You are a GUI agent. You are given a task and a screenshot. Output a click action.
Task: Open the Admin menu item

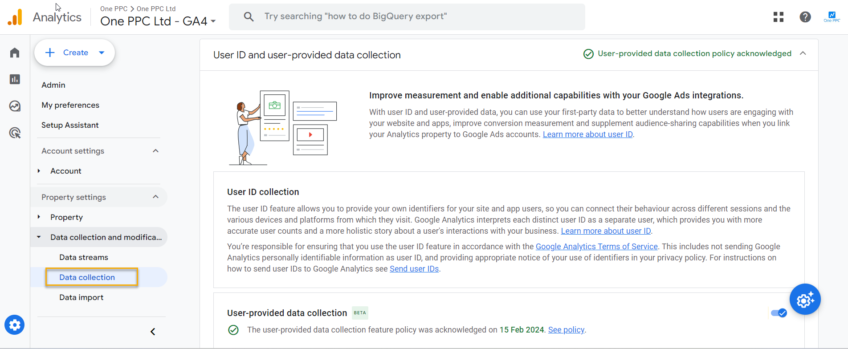pos(53,85)
